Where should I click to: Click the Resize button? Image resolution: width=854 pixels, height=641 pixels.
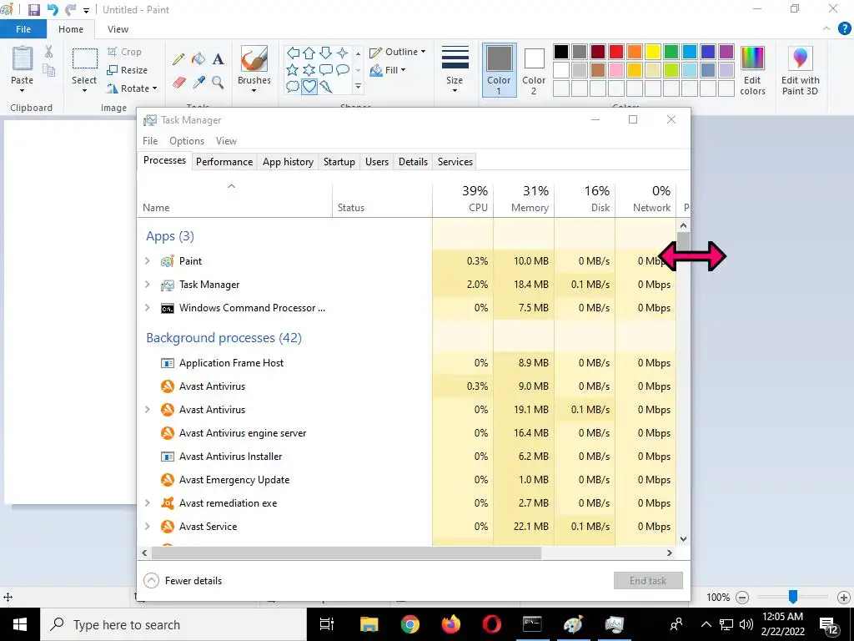tap(128, 70)
